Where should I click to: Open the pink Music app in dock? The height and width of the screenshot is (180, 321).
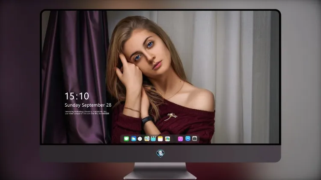(x=180, y=139)
